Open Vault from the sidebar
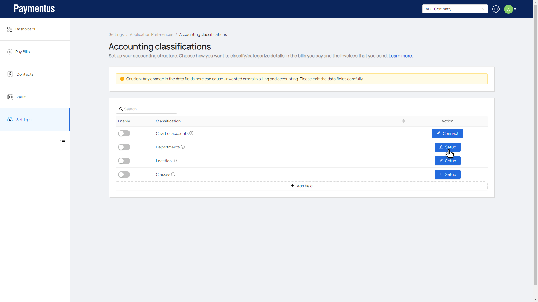Image resolution: width=538 pixels, height=302 pixels. point(21,97)
